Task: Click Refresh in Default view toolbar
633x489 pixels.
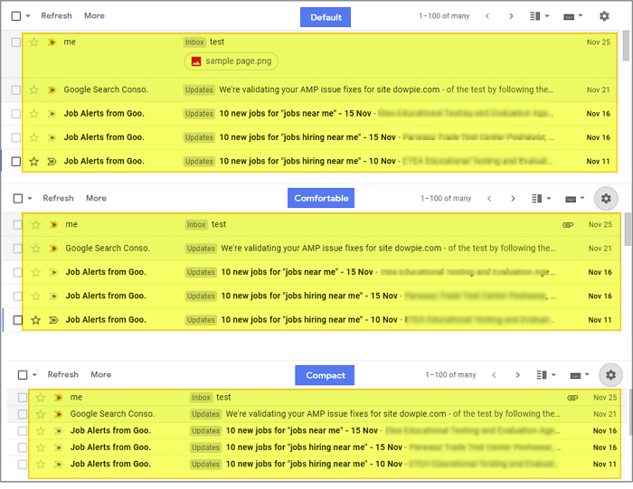Action: (56, 15)
